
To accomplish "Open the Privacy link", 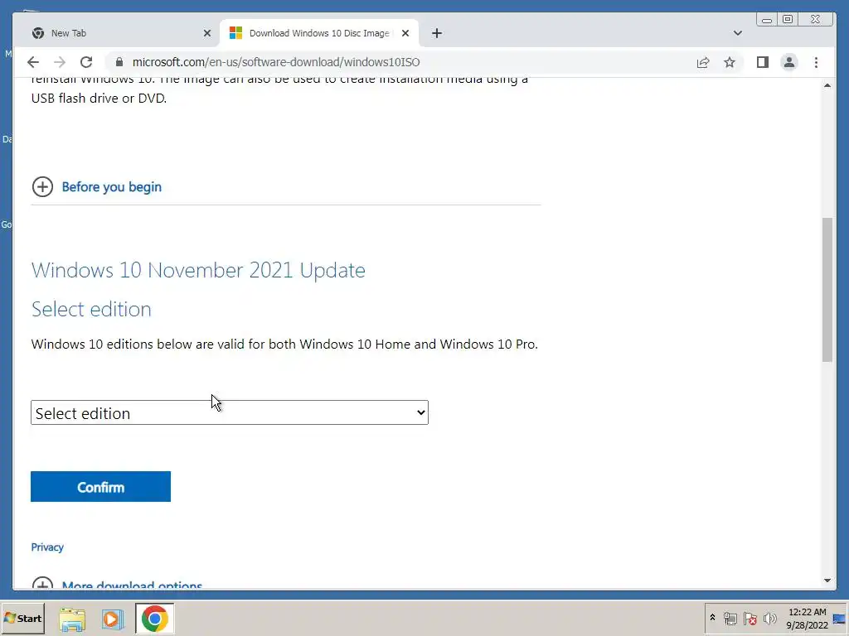I will pyautogui.click(x=47, y=547).
